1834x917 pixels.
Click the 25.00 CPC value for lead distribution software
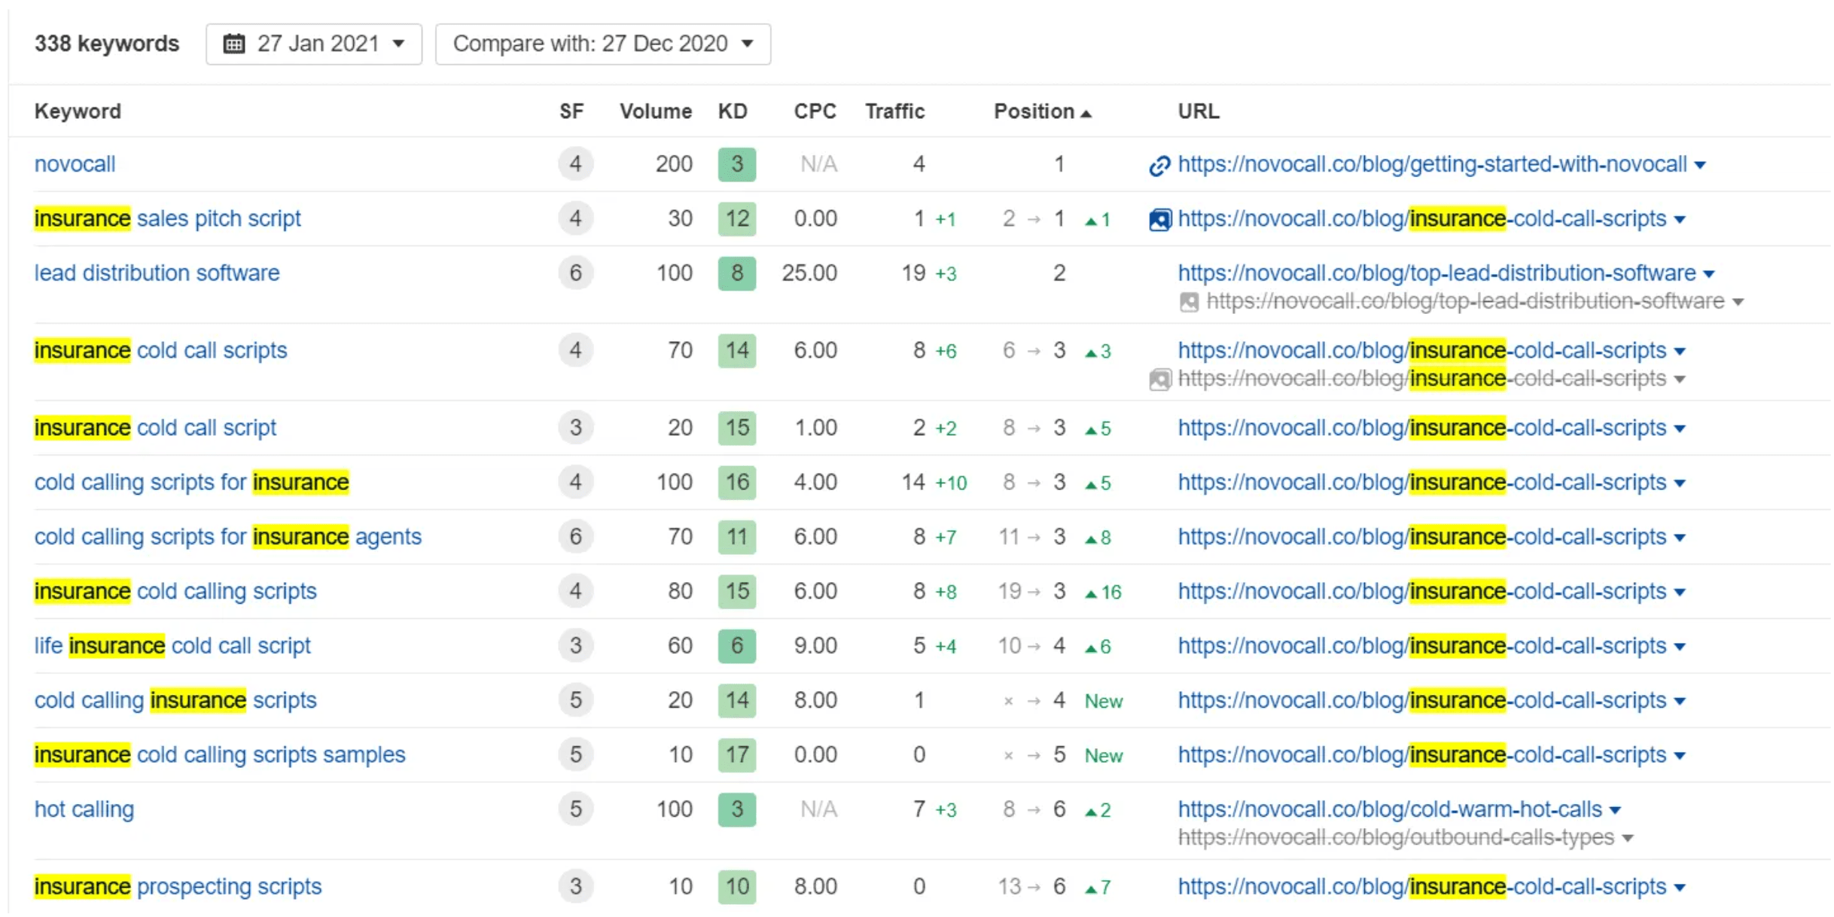coord(809,273)
